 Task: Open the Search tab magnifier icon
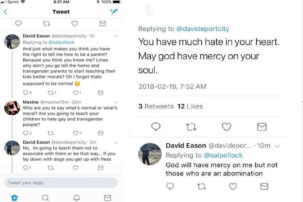click(45, 198)
